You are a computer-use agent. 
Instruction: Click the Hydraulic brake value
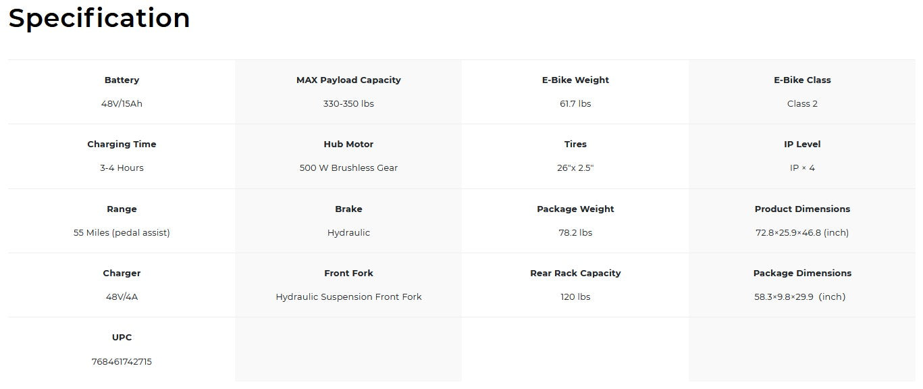click(348, 232)
